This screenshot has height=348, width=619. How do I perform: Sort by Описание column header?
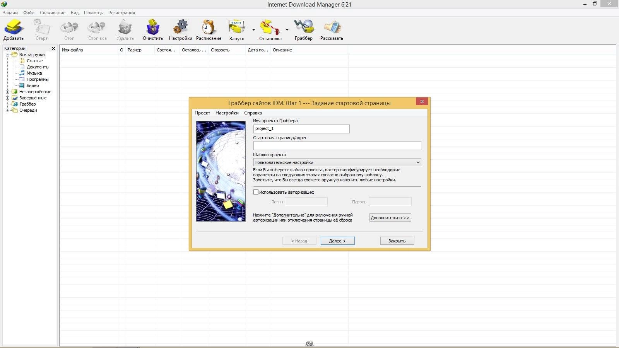point(309,50)
